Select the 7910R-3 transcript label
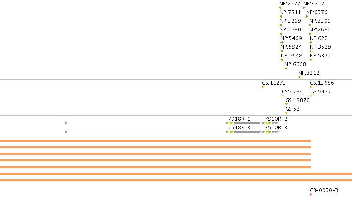This screenshot has width=352, height=197. tap(276, 128)
